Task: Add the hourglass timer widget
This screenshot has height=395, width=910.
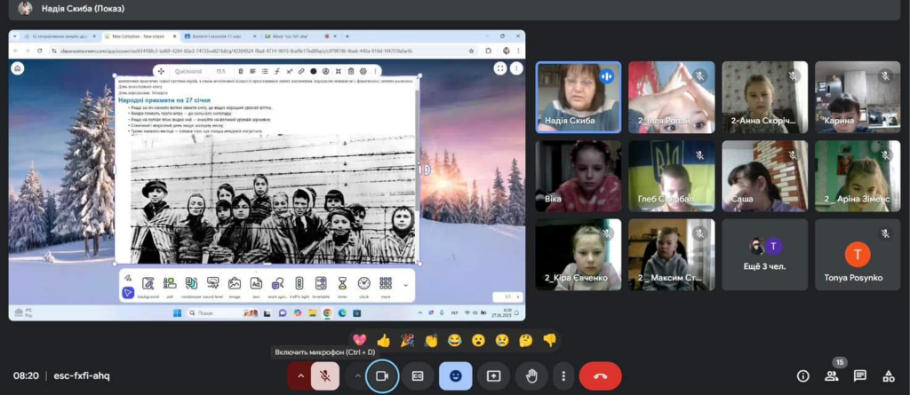Action: pos(342,287)
